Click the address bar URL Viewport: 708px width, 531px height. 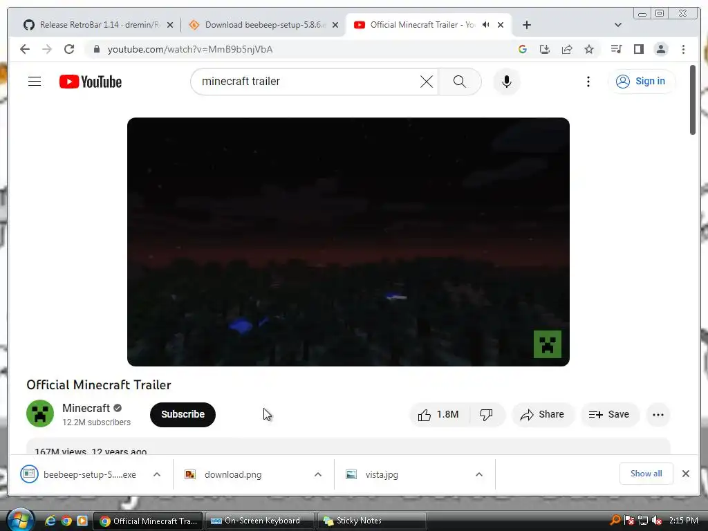tap(189, 49)
